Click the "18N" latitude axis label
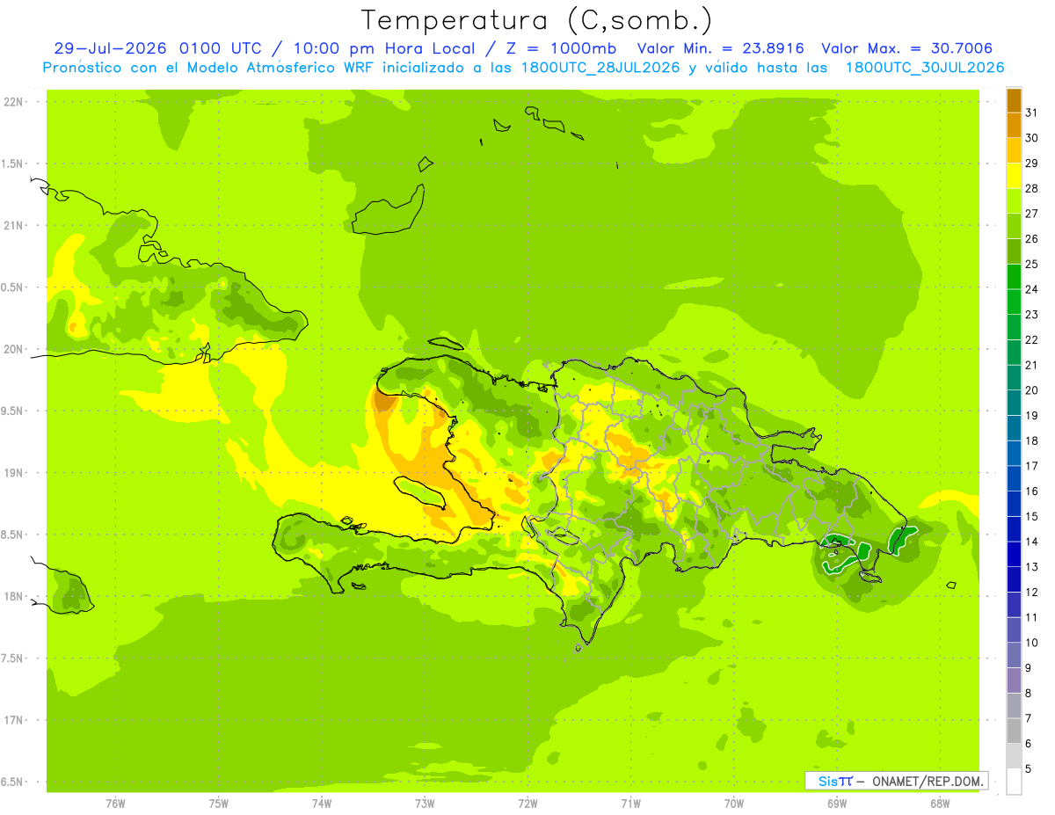Image resolution: width=1055 pixels, height=815 pixels. tap(13, 596)
